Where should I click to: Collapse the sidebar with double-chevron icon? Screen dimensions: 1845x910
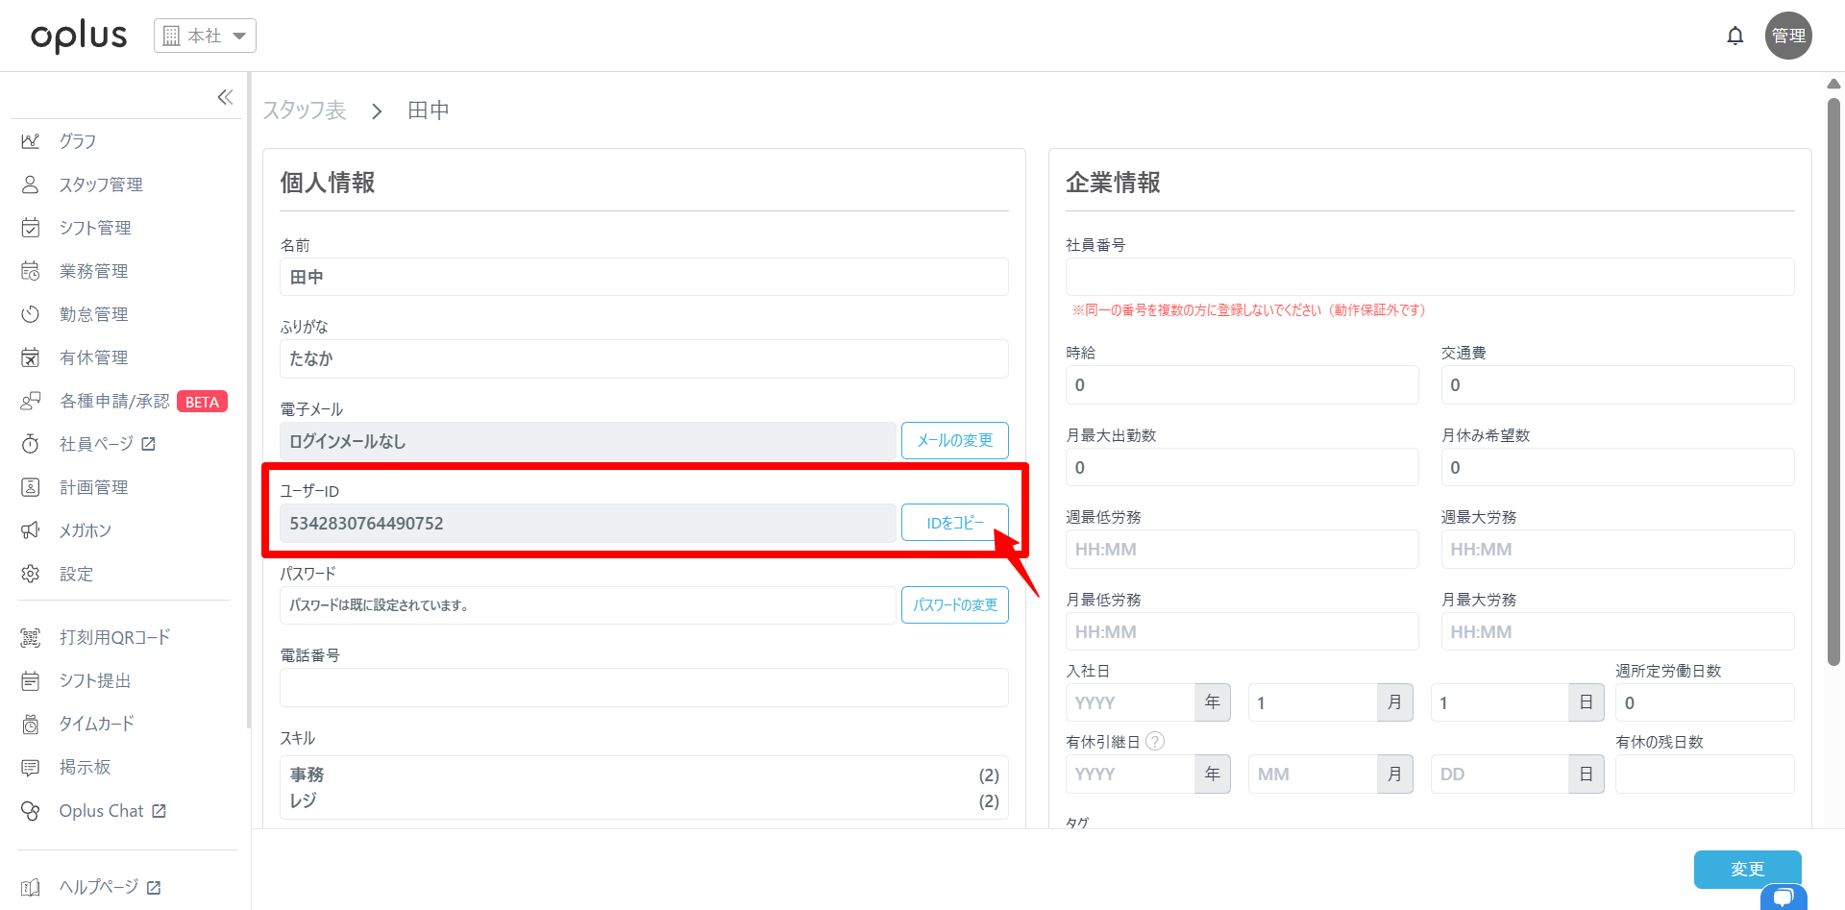(x=225, y=97)
